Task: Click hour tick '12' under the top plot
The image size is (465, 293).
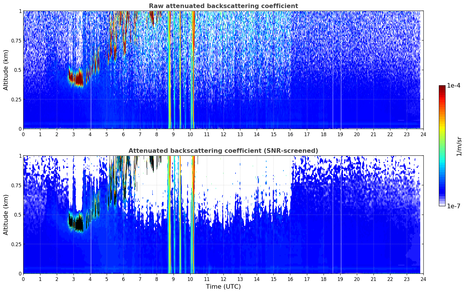Action: click(223, 134)
